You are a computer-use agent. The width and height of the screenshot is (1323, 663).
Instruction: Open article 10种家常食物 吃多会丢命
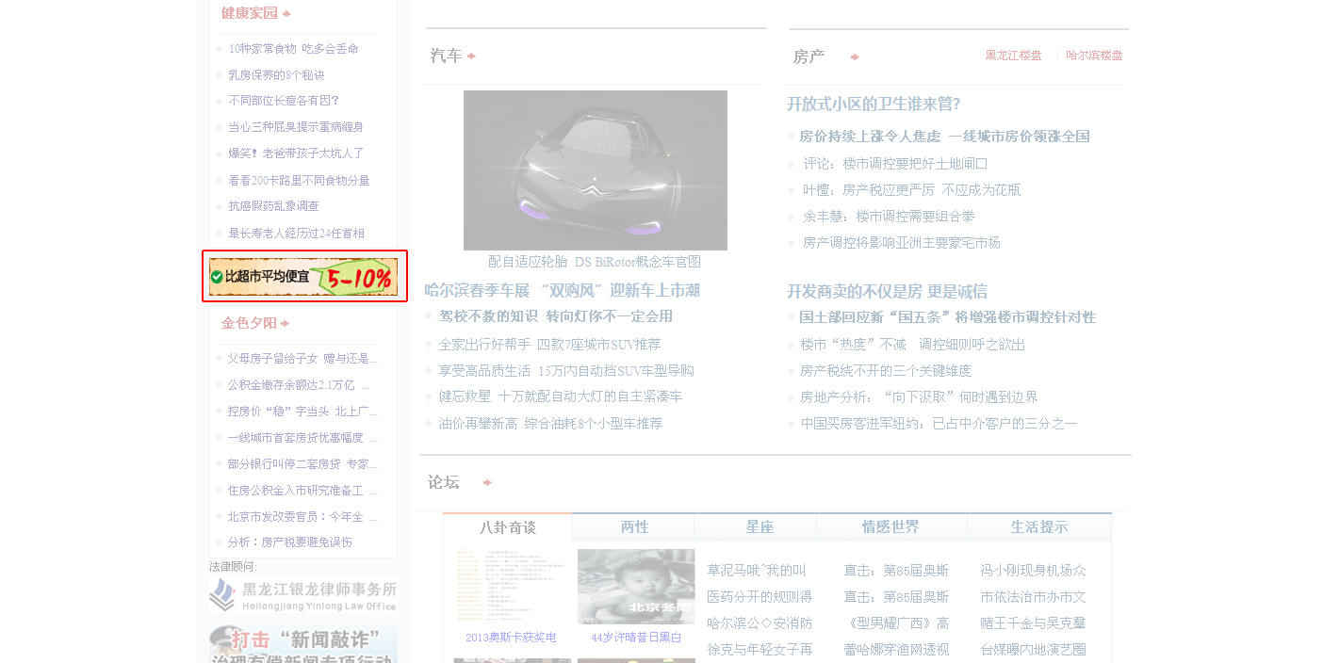click(293, 49)
